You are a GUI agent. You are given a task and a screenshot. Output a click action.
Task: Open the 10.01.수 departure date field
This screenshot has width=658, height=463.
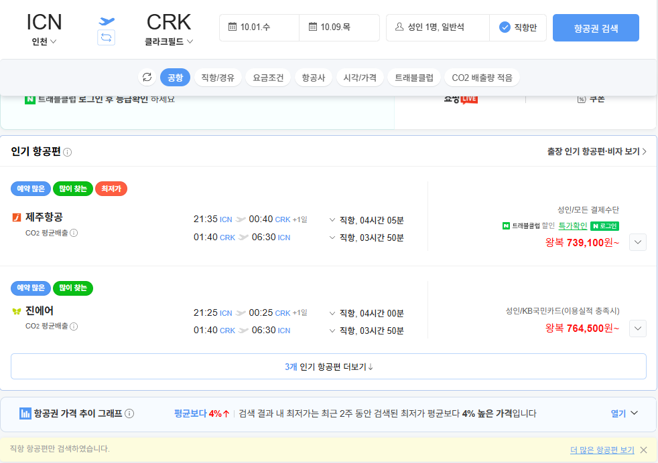pos(259,27)
